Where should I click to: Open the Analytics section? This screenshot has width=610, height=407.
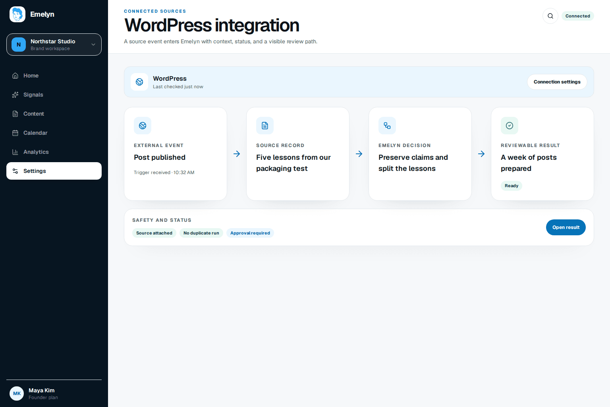pyautogui.click(x=54, y=152)
